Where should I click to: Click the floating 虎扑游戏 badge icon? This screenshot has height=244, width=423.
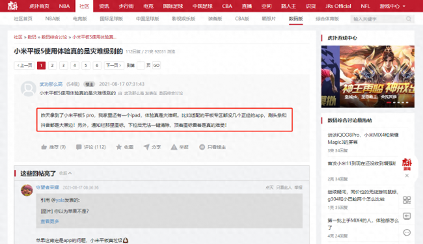click(407, 164)
